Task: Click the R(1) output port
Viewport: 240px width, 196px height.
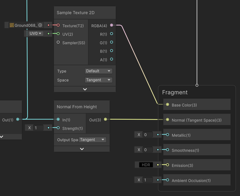Action: point(112,34)
